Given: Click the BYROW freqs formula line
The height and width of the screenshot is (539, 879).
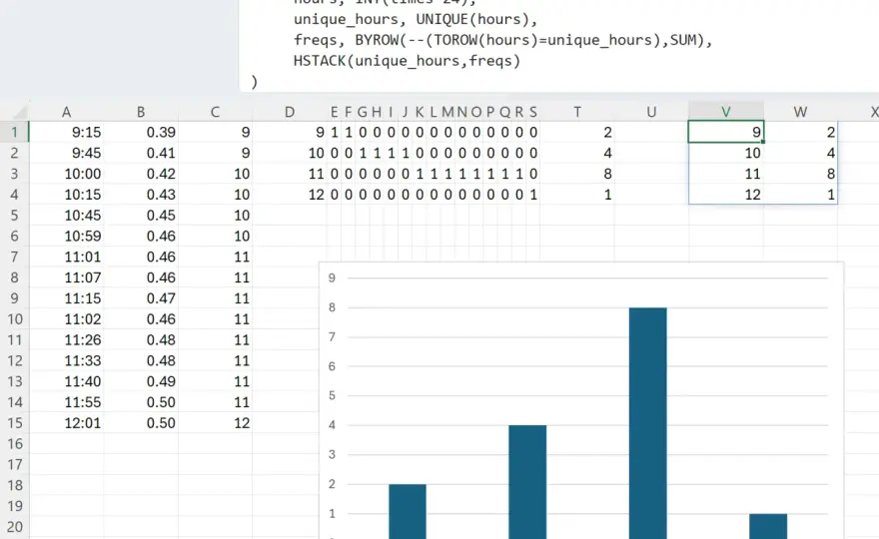Looking at the screenshot, I should point(502,40).
